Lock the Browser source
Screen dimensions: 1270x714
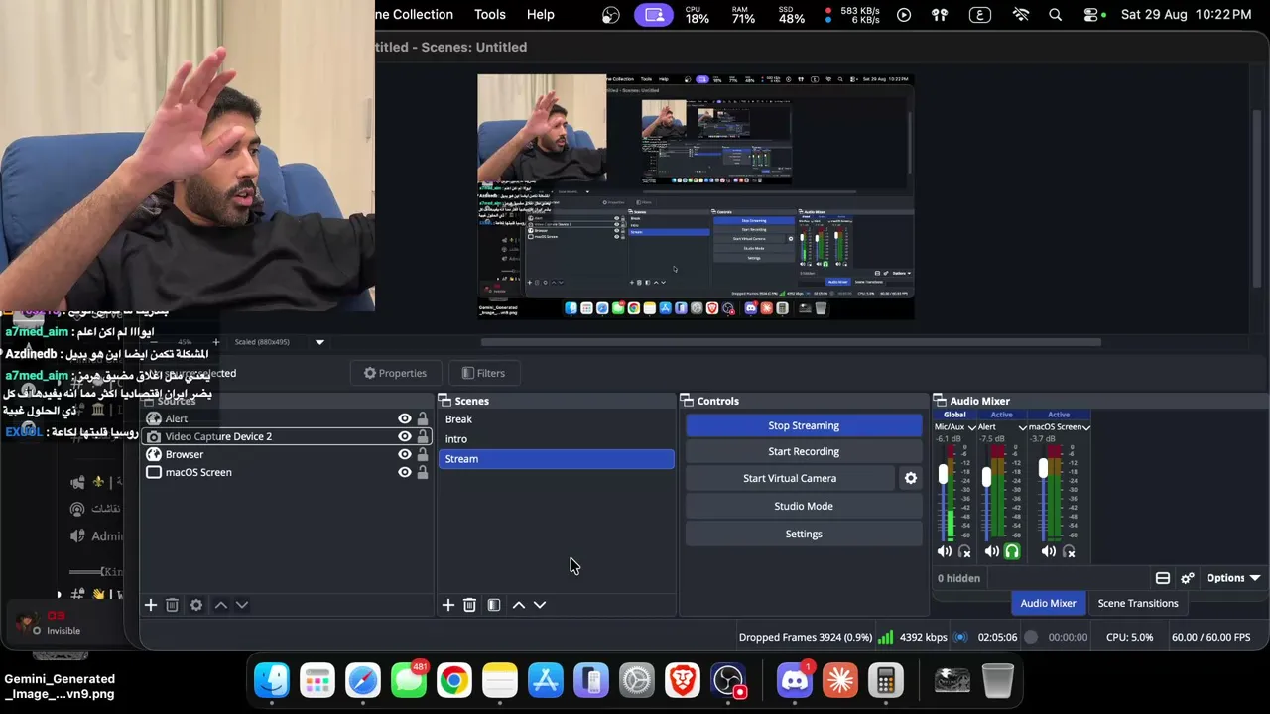point(423,455)
